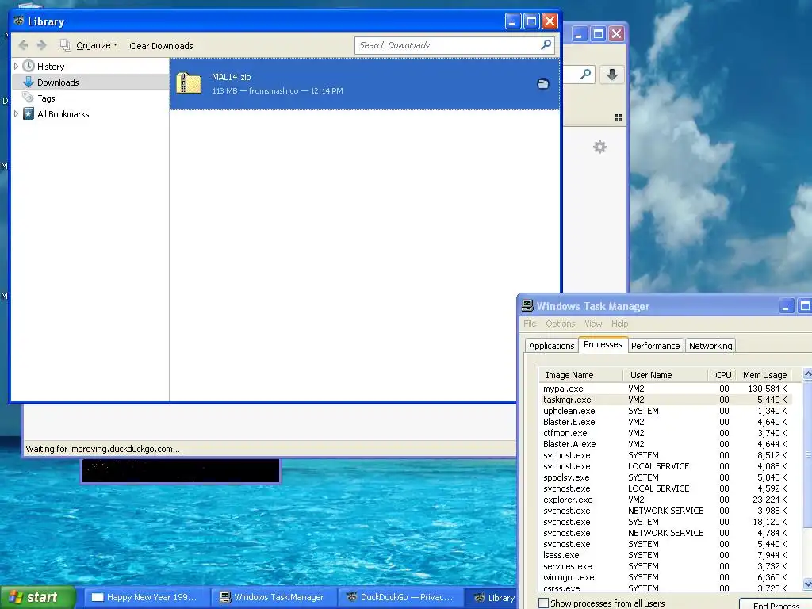Select the ctfmon.exe process row
This screenshot has height=609, width=812.
pos(665,433)
